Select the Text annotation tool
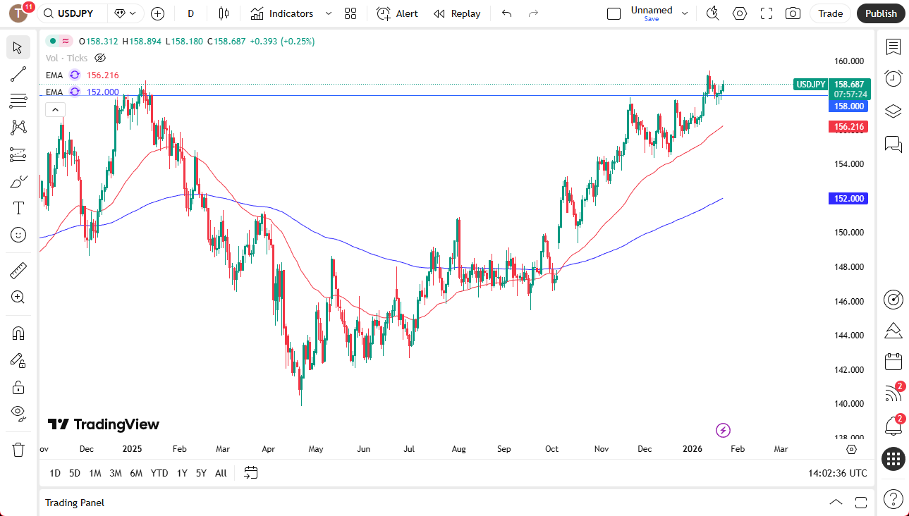The image size is (909, 516). (x=18, y=207)
